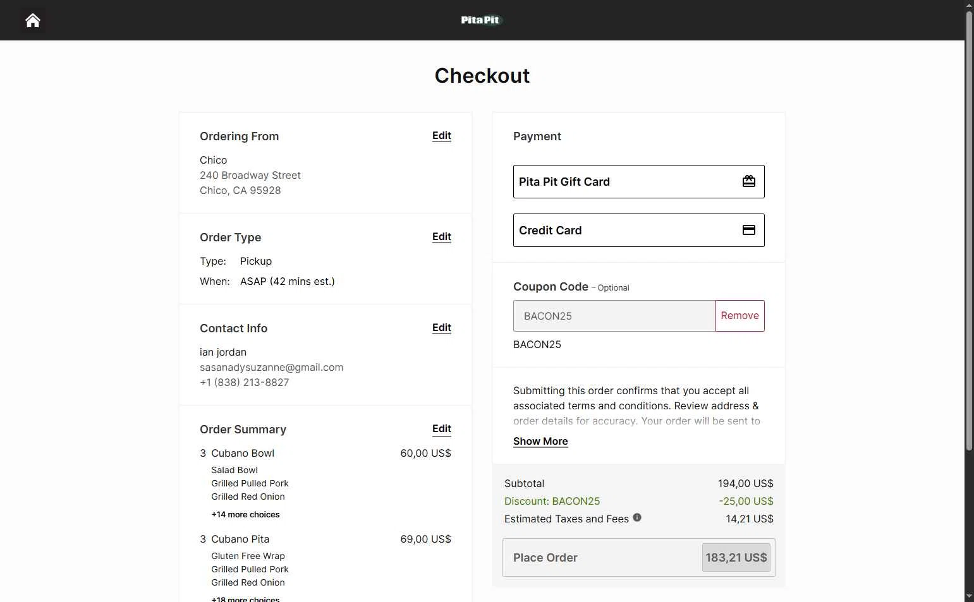974x602 pixels.
Task: Click the email sasanadysuzanne@gmail.com
Action: 271,367
